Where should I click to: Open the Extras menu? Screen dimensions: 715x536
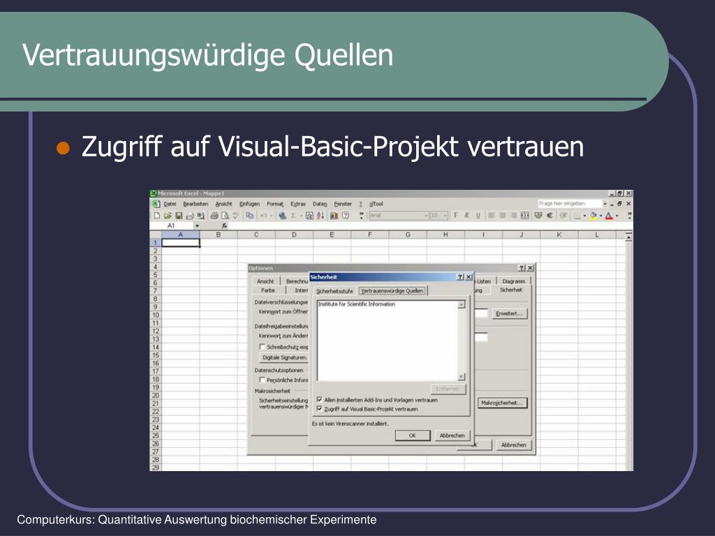click(297, 204)
